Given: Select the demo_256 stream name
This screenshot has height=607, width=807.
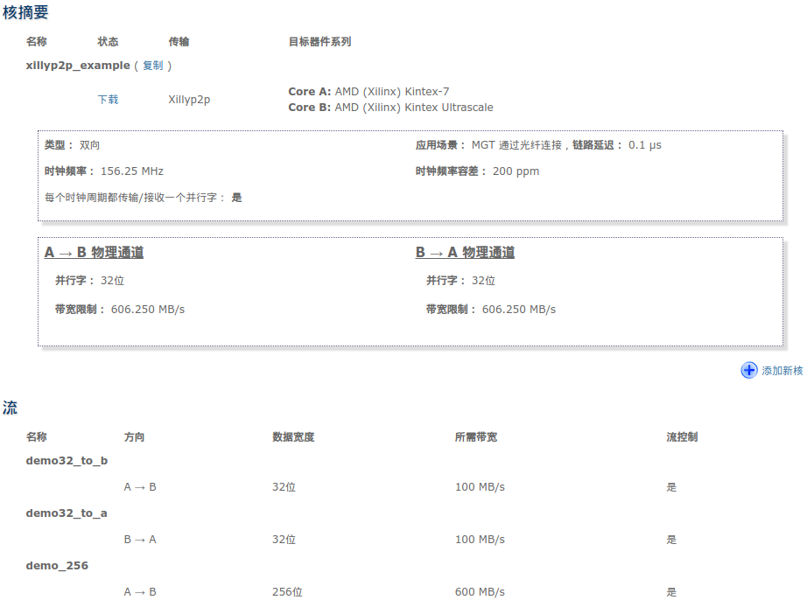Looking at the screenshot, I should [57, 565].
